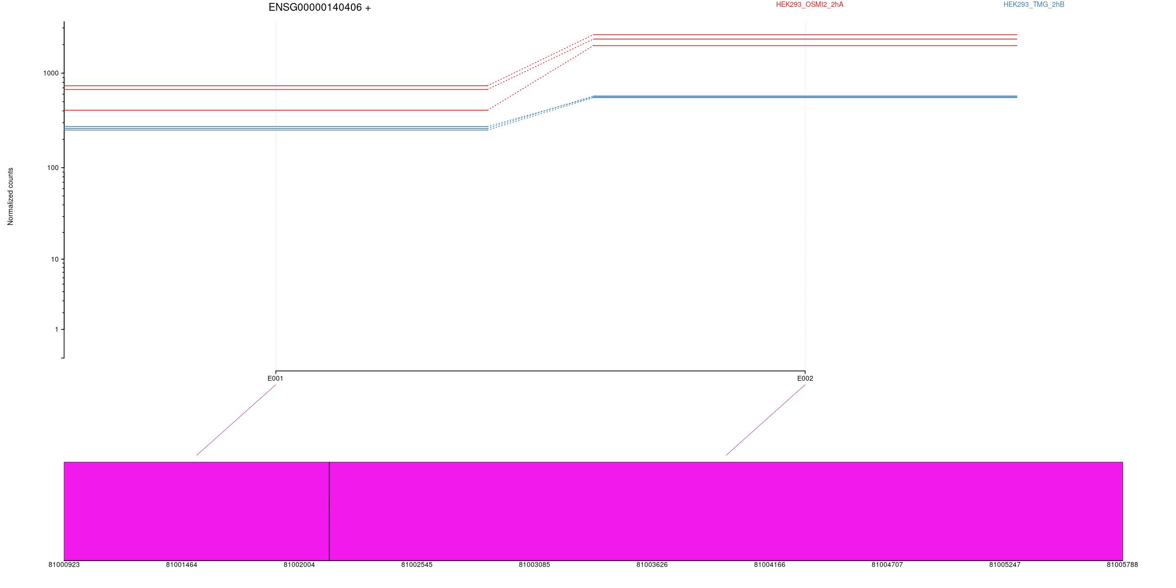Click genomic coordinate 81001464

(182, 565)
